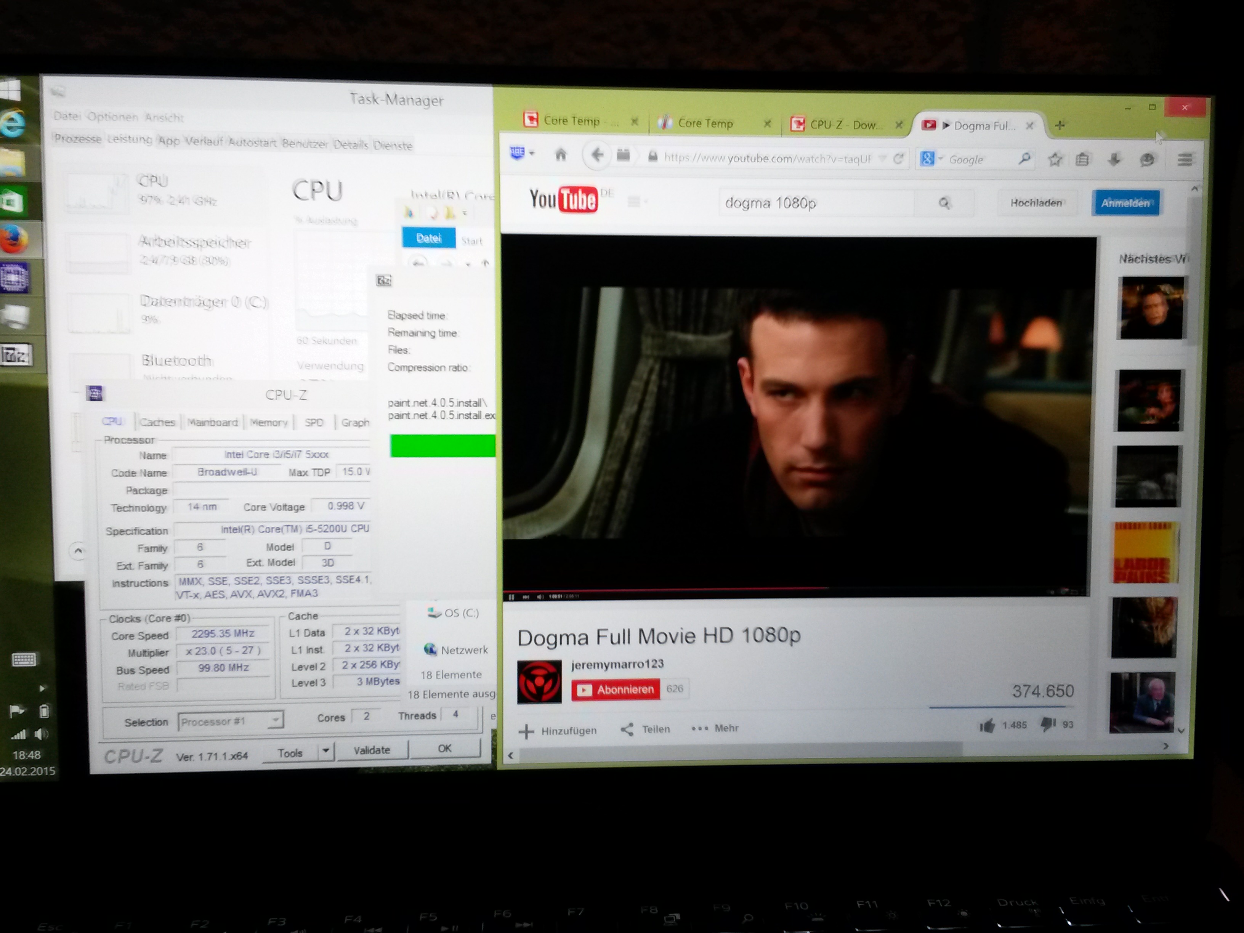Select the Memory tab in CPU-Z
Viewport: 1244px width, 933px height.
269,422
